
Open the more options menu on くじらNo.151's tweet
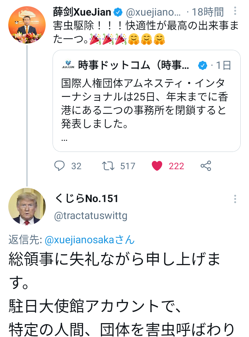click(x=235, y=199)
